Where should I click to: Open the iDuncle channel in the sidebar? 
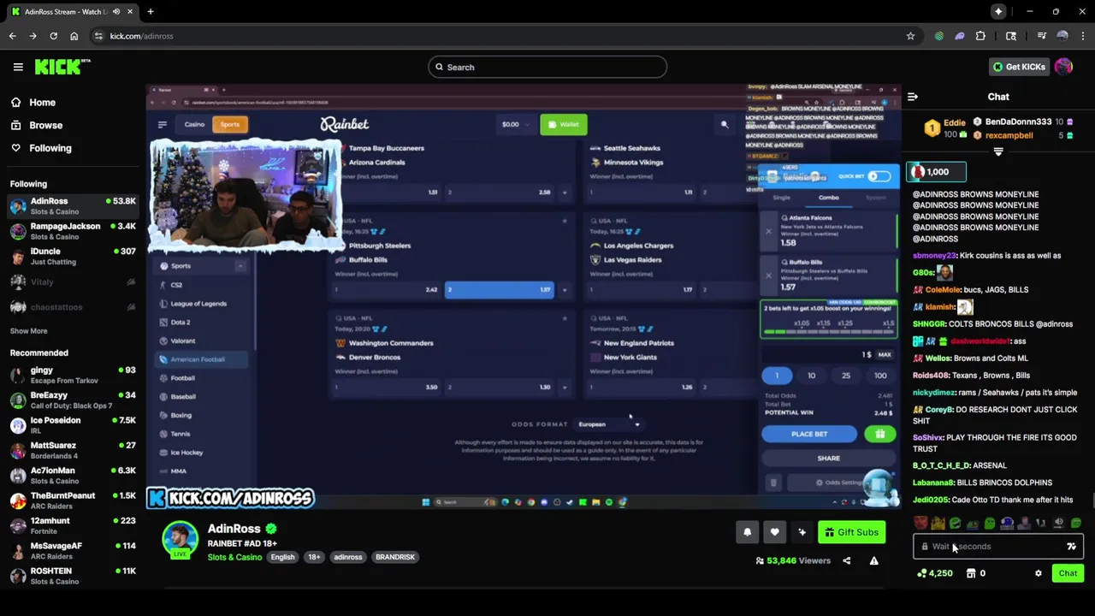tap(73, 257)
